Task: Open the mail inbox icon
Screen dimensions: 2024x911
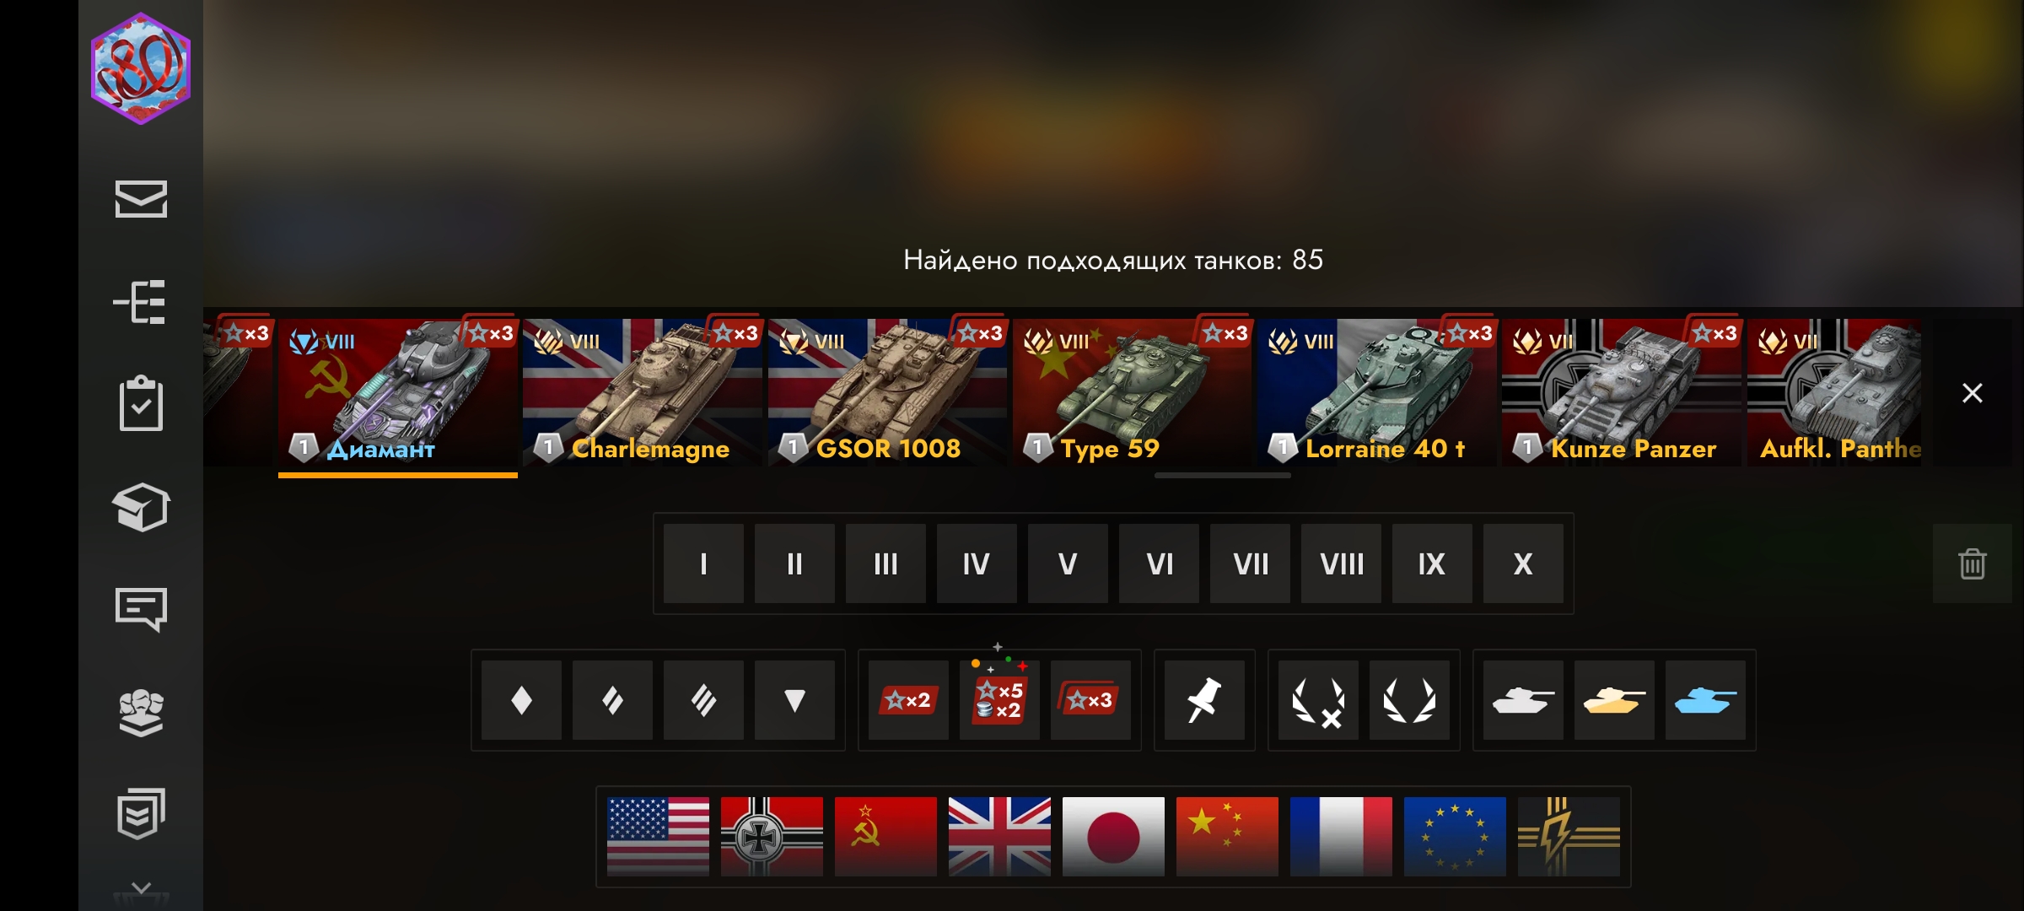Action: 141,199
